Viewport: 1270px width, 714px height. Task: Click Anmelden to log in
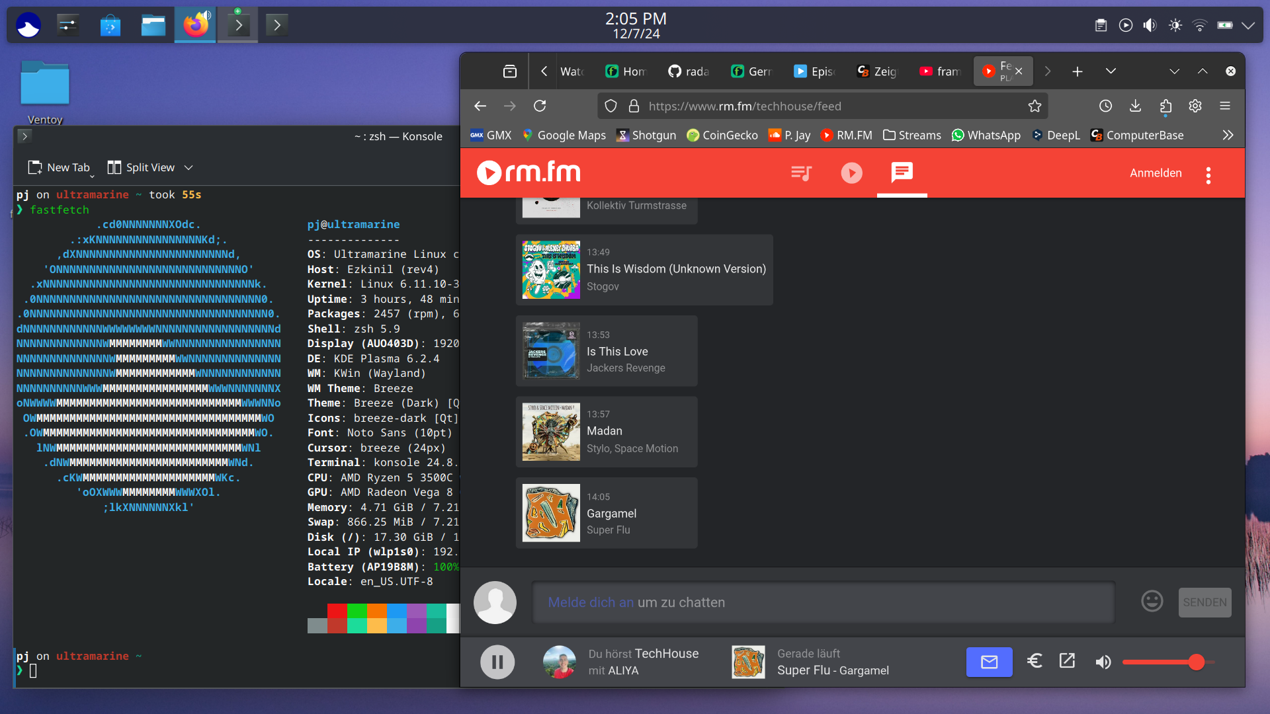[x=1155, y=173]
